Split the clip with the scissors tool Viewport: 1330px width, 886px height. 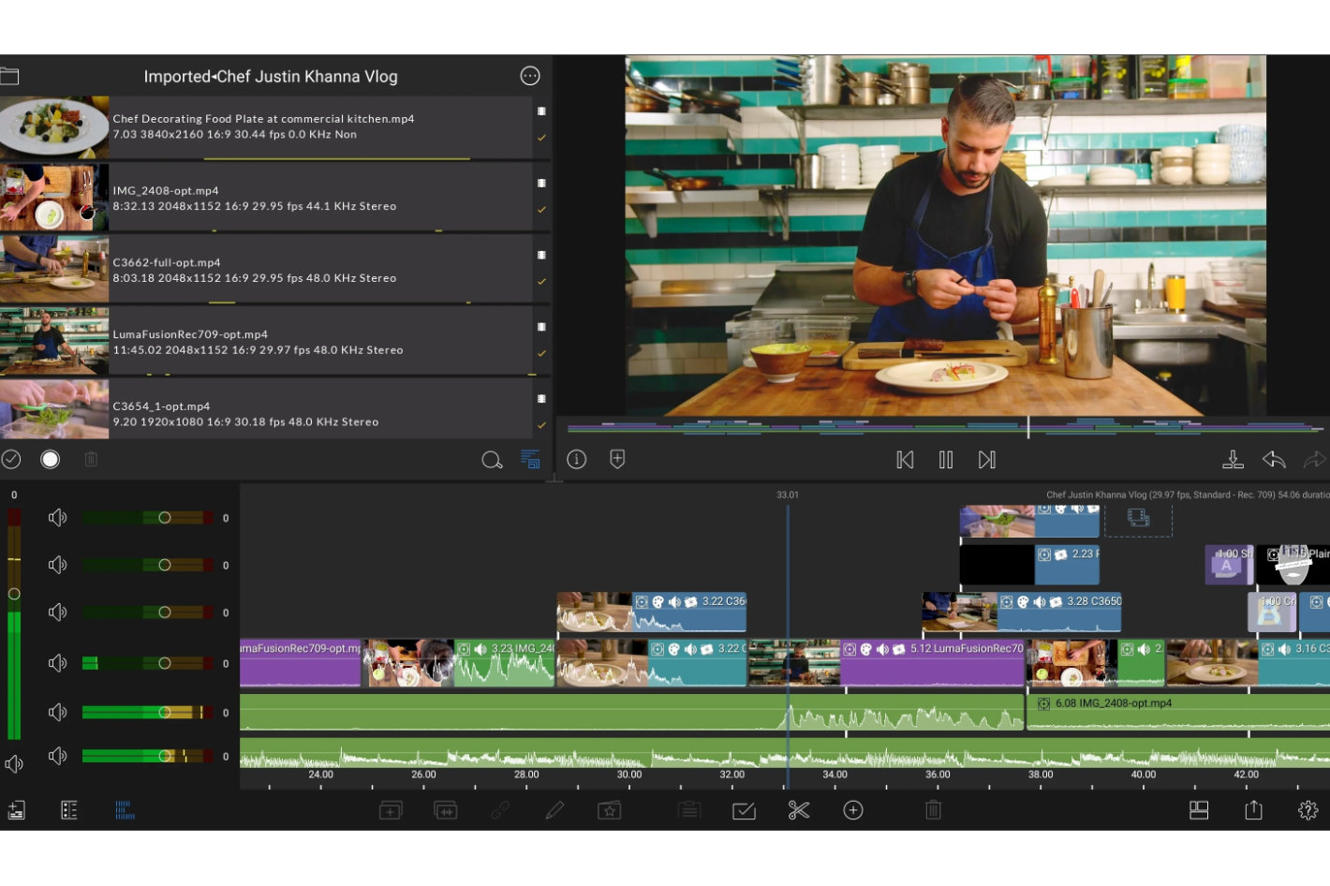(799, 810)
